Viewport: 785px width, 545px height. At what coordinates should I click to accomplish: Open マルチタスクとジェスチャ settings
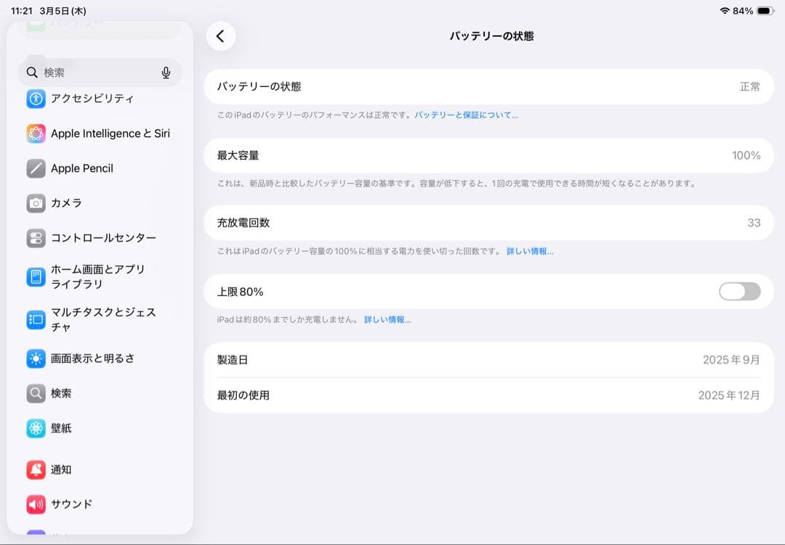click(100, 319)
